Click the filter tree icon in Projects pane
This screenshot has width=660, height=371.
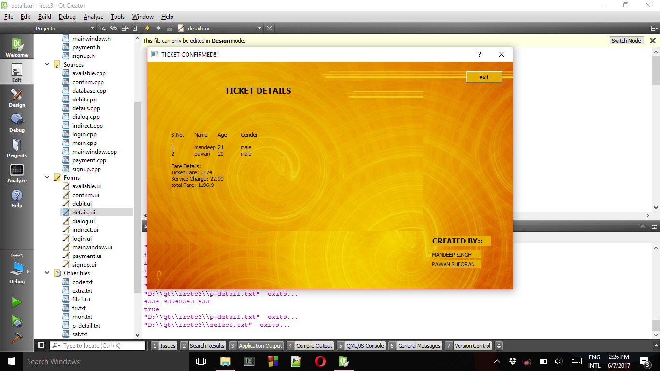(102, 29)
